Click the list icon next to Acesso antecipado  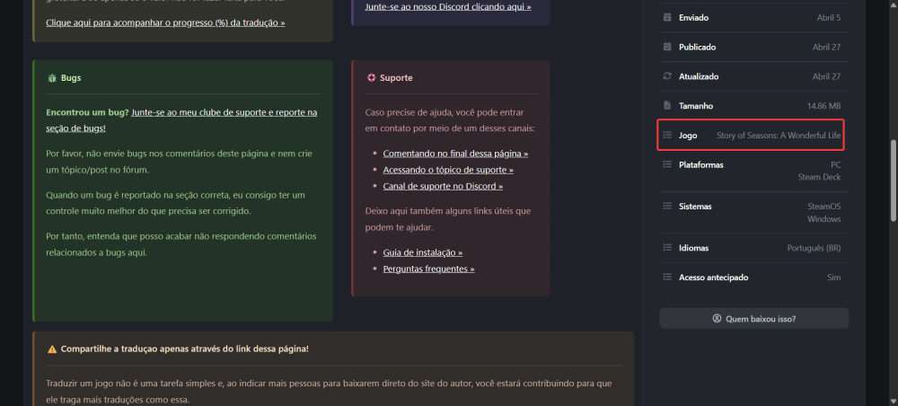tap(666, 278)
